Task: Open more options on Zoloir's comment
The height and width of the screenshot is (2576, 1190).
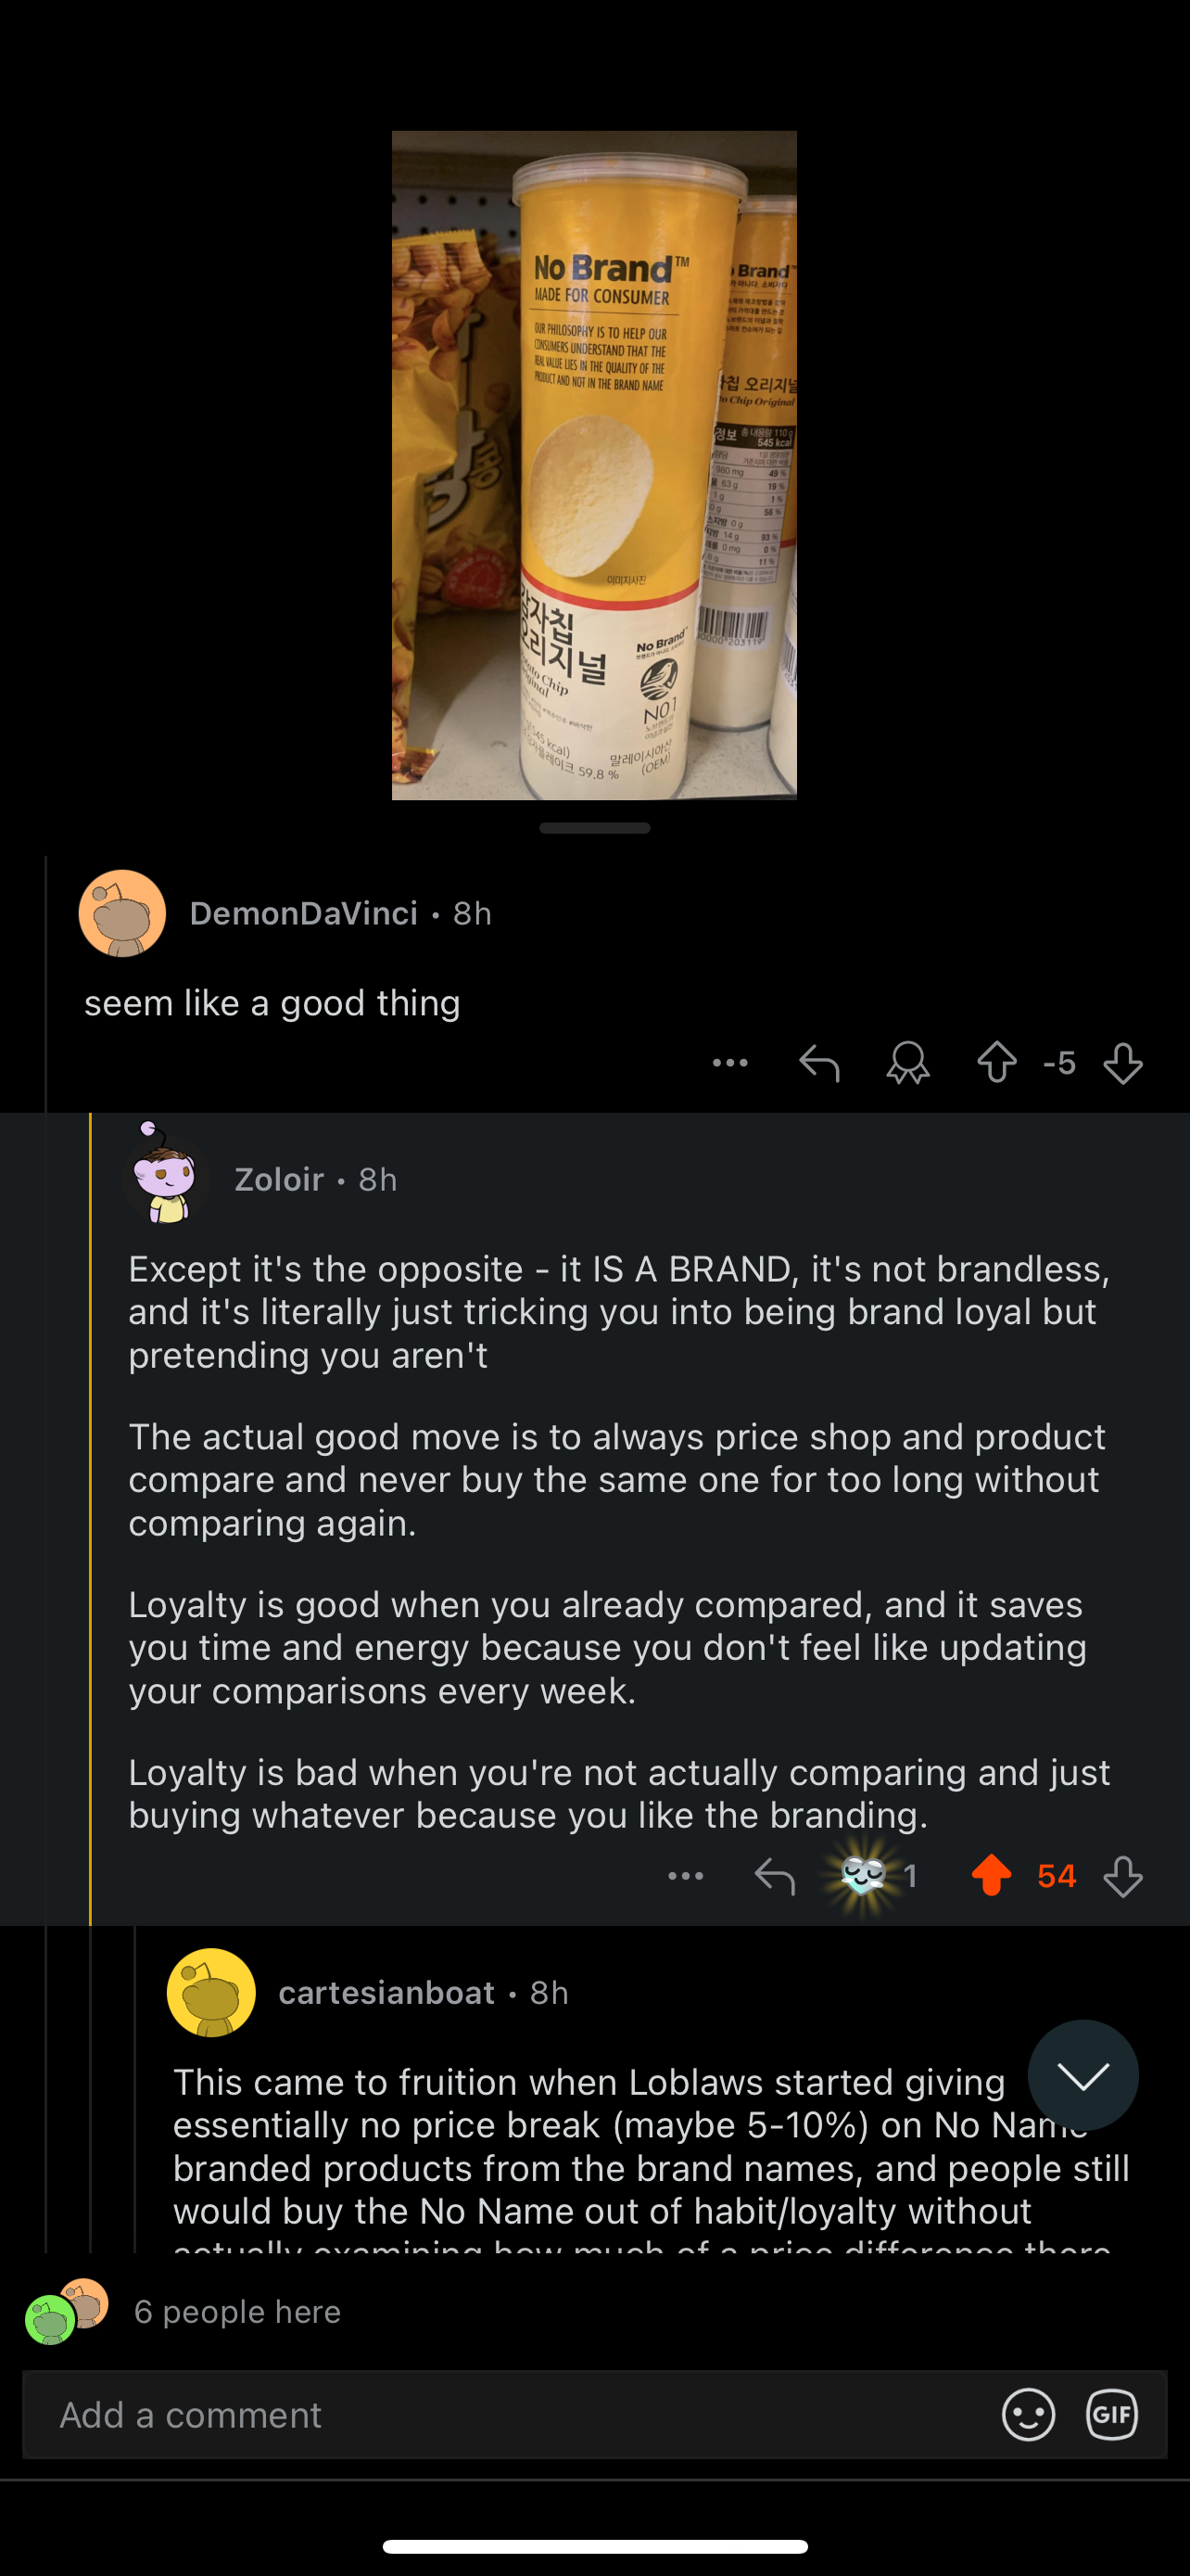Action: [x=686, y=1876]
